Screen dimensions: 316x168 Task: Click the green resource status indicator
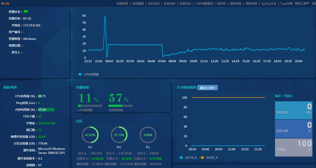click(26, 11)
